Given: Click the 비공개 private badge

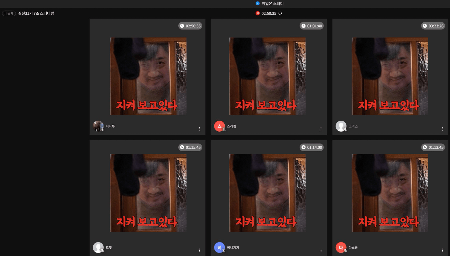Looking at the screenshot, I should click(x=9, y=13).
